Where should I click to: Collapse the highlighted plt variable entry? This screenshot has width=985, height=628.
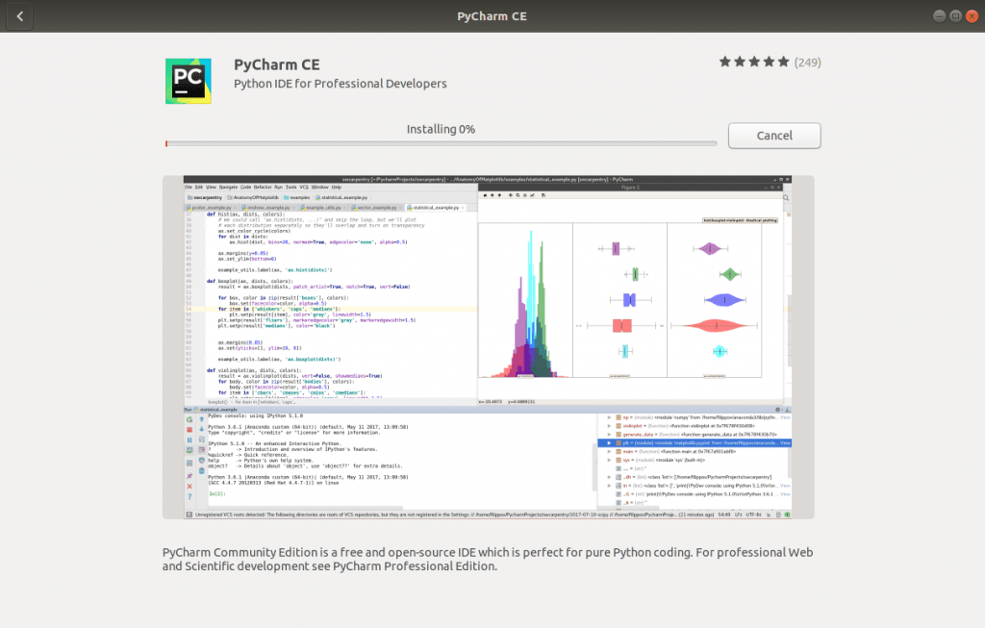click(609, 442)
